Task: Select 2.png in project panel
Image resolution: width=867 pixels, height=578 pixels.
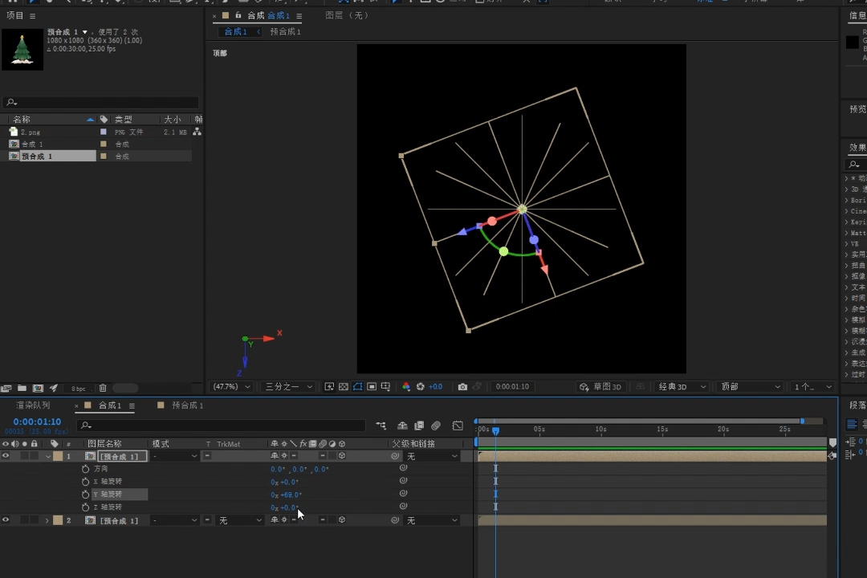Action: (x=31, y=132)
